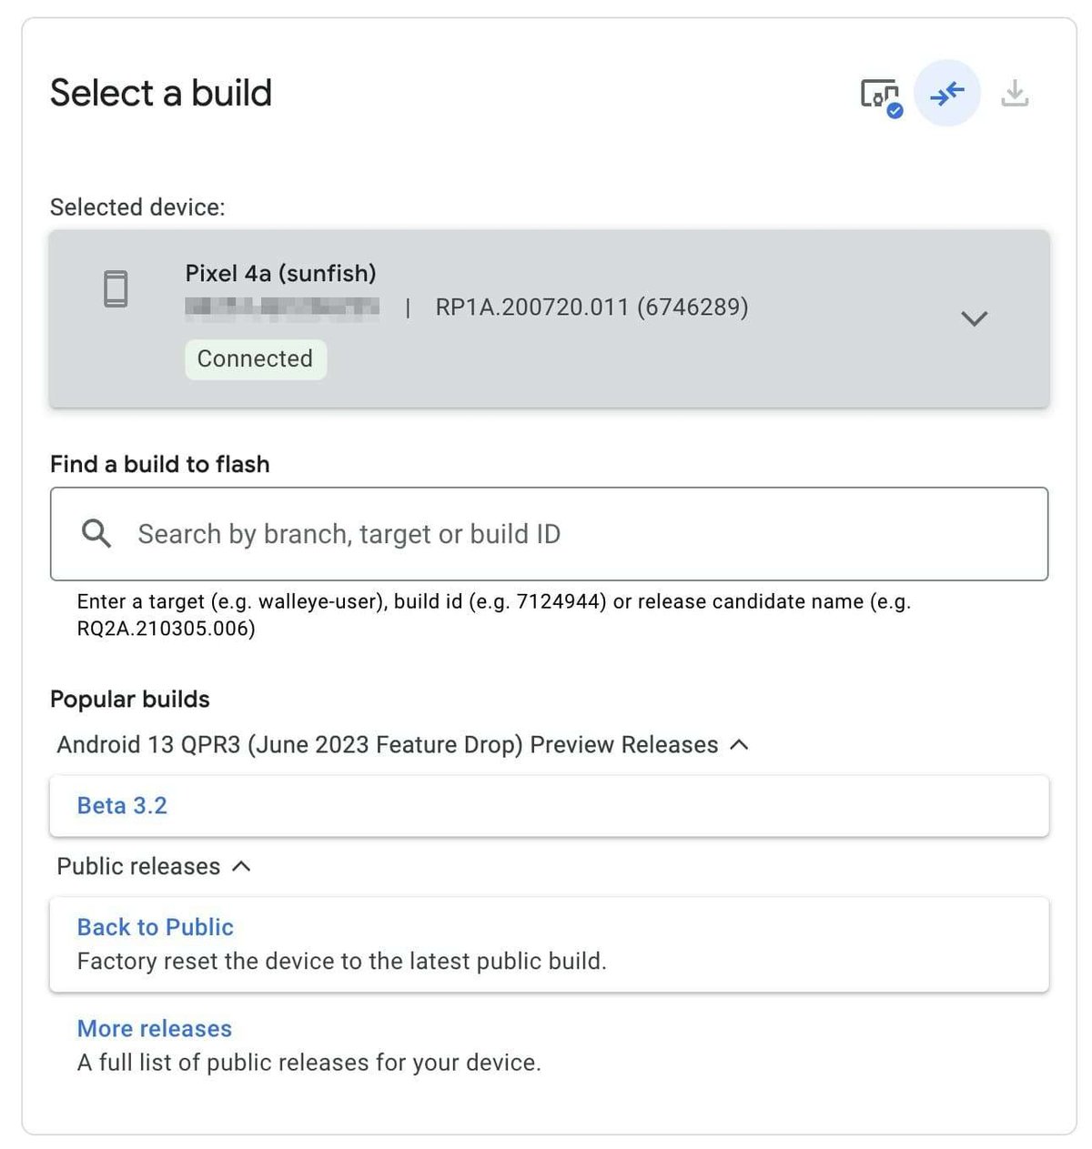
Task: Click the device connection status icon
Action: click(880, 95)
